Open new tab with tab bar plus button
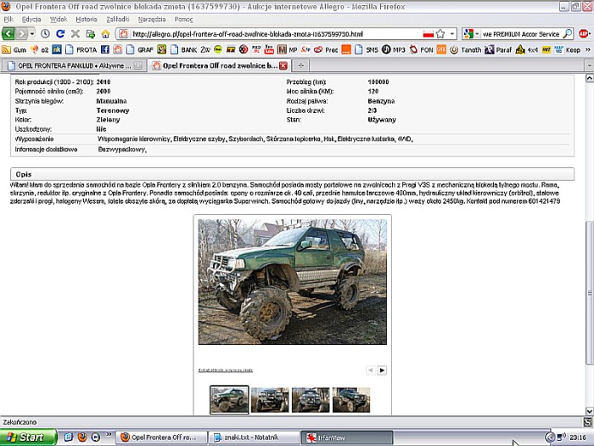 pyautogui.click(x=301, y=65)
